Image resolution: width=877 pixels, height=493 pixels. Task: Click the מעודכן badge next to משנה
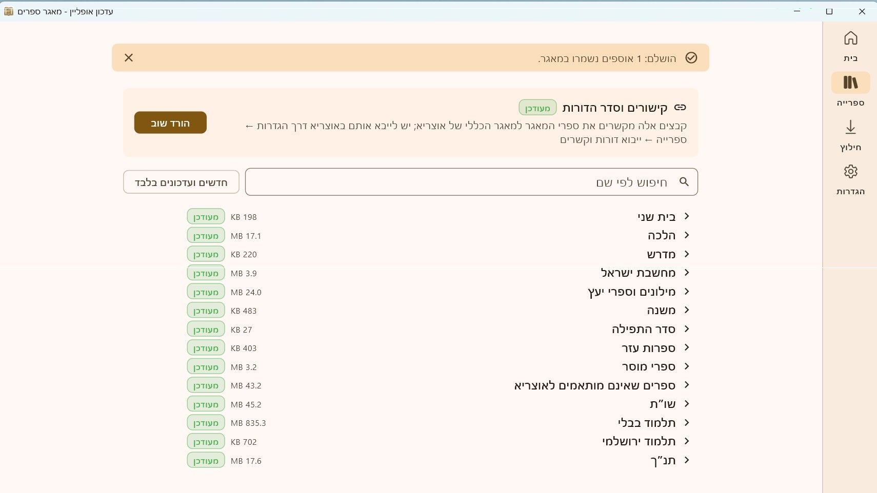[206, 311]
